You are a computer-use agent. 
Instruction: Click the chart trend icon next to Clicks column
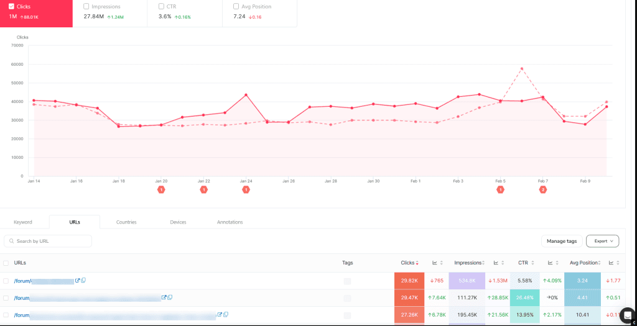point(435,263)
